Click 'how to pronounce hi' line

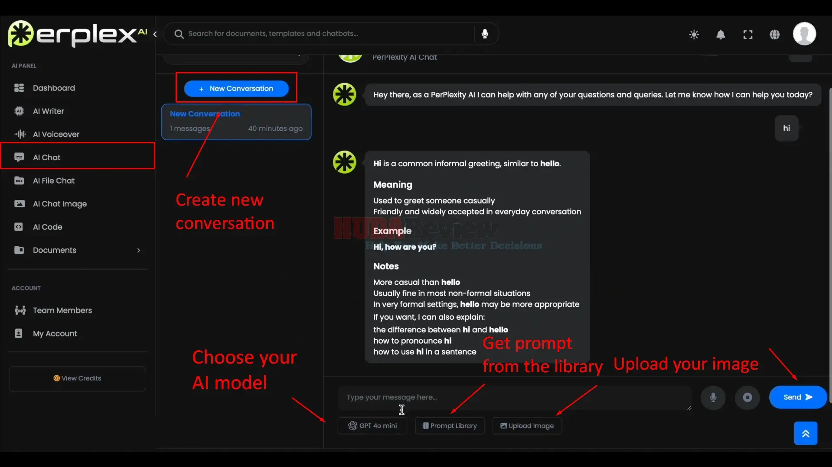412,341
